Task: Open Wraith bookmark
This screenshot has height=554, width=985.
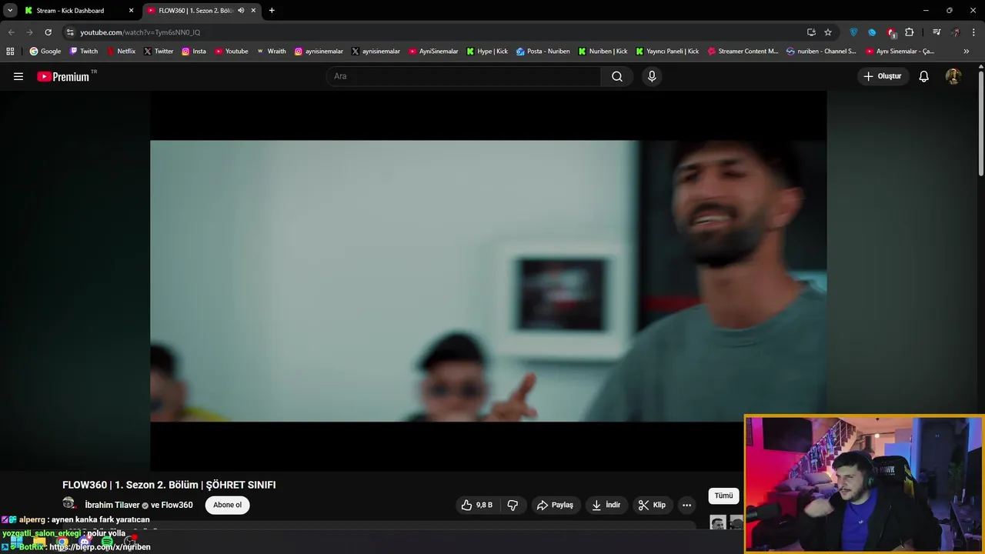Action: [271, 52]
